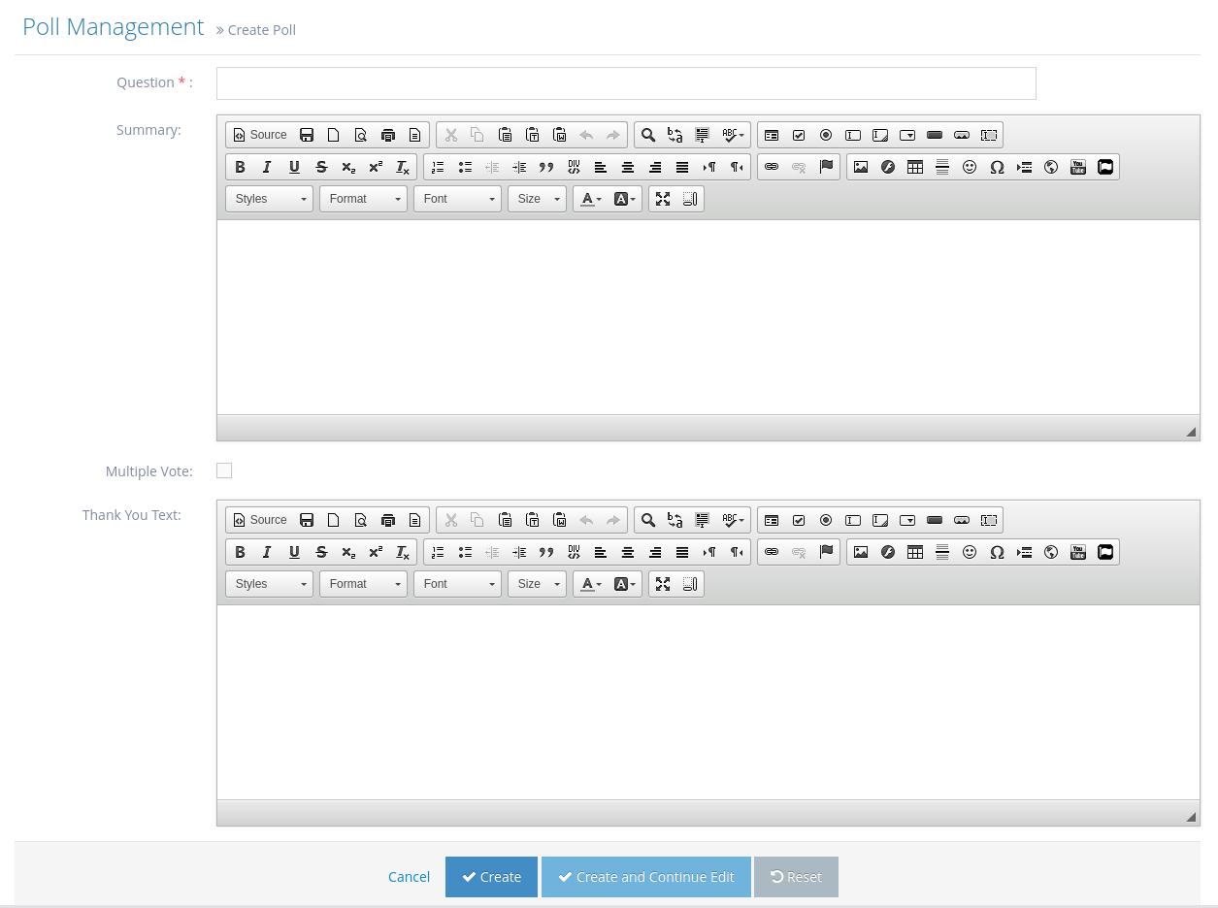Switch the Summary editor to Source view
This screenshot has width=1218, height=908.
(x=260, y=135)
